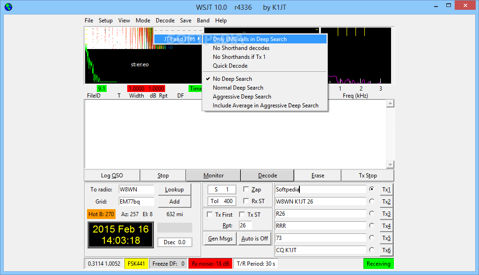This screenshot has height=275, width=479.
Task: Select Quick Decode menu entry
Action: pyautogui.click(x=265, y=65)
